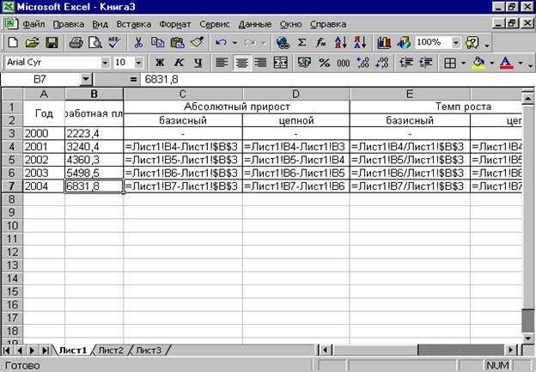The image size is (536, 372).
Task: Click the Save floppy disk icon
Action: [x=52, y=42]
